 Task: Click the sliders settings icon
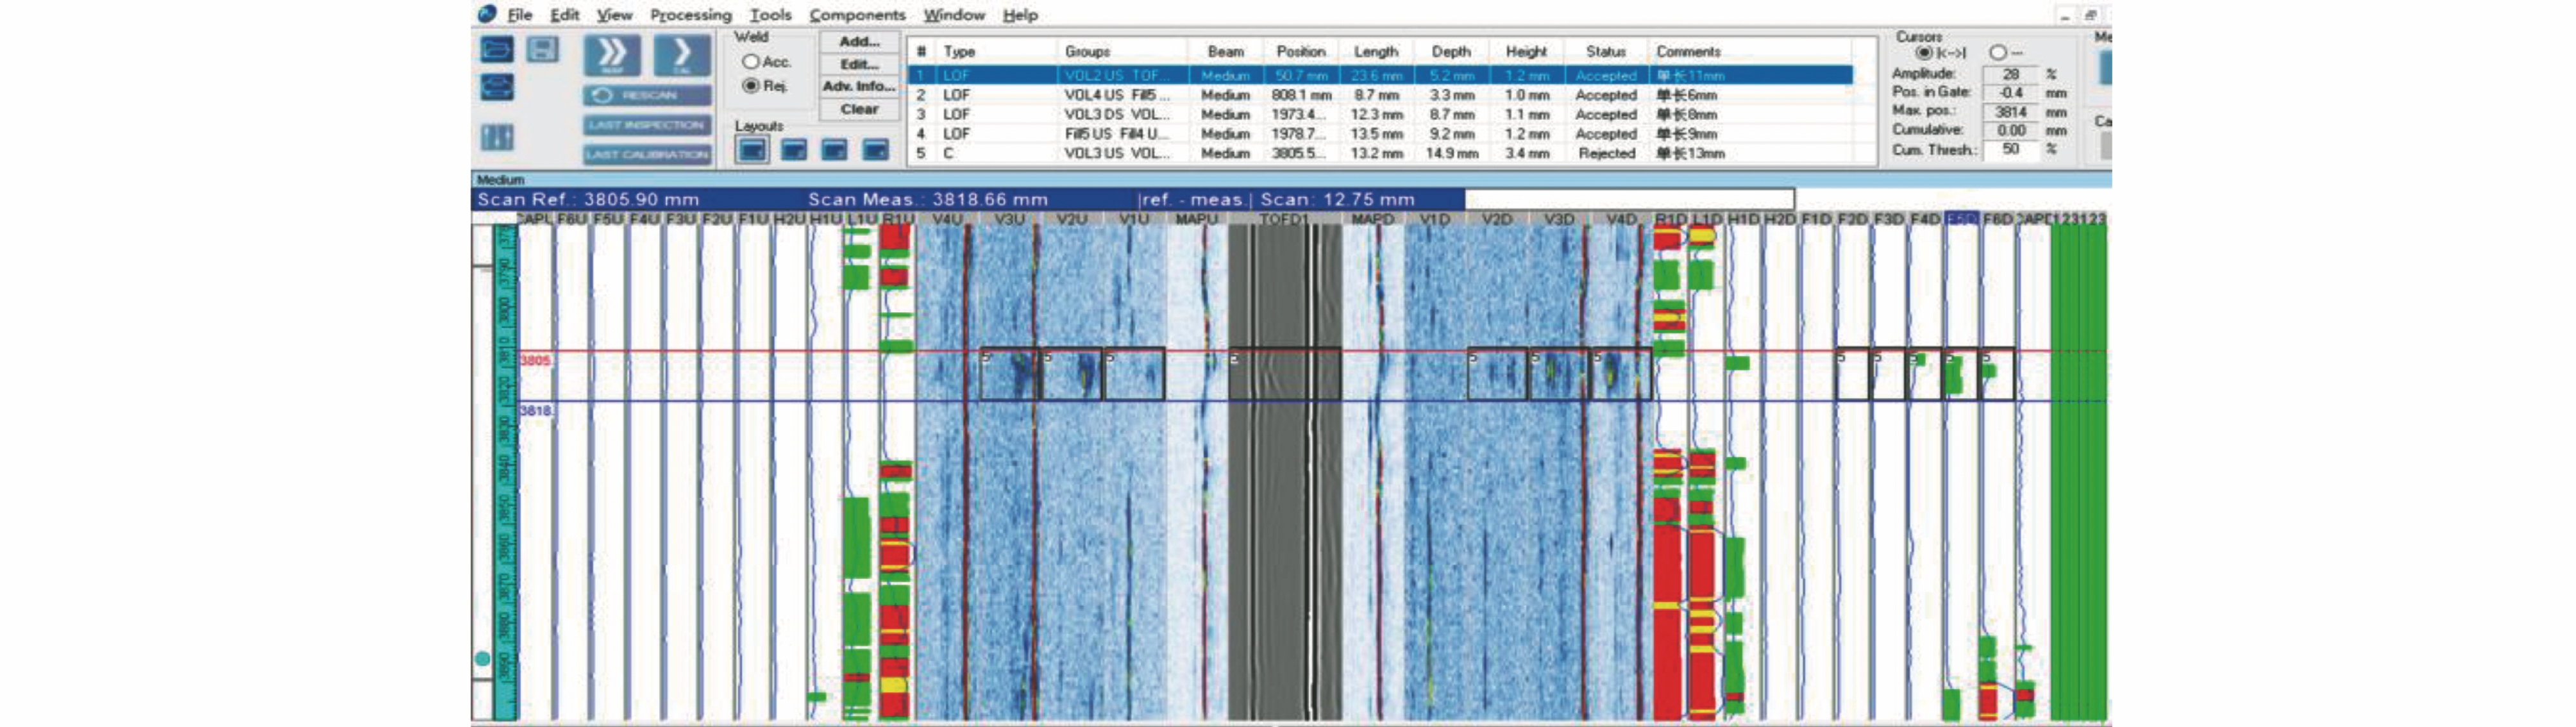tap(497, 136)
